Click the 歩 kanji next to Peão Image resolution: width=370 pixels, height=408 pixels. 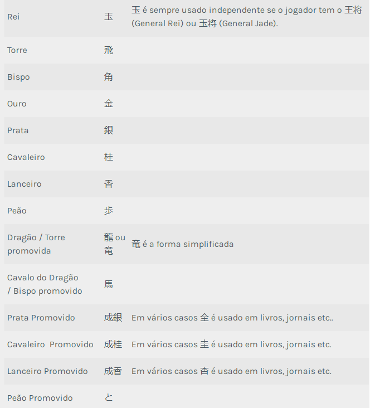pyautogui.click(x=109, y=211)
